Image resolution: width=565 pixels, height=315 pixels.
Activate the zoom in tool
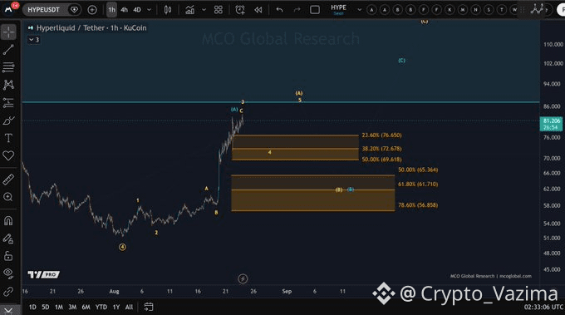coord(8,197)
